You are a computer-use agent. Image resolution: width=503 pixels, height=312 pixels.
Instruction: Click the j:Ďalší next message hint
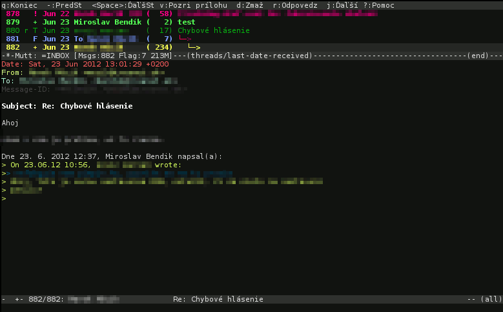(x=342, y=5)
